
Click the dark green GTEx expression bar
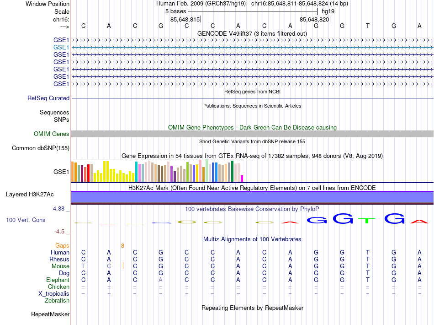232,171
